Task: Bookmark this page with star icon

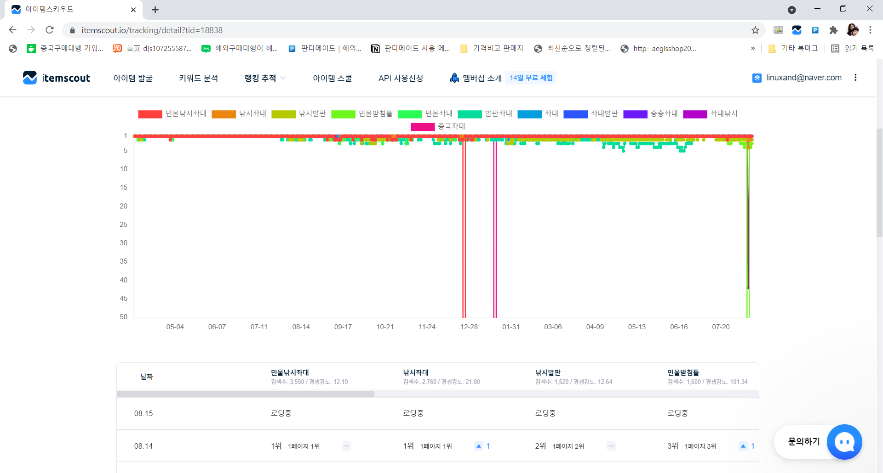Action: coord(755,30)
